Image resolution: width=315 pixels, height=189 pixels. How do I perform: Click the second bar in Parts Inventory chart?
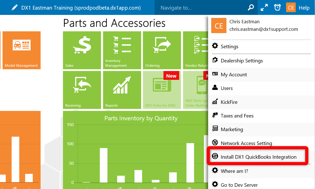click(104, 165)
